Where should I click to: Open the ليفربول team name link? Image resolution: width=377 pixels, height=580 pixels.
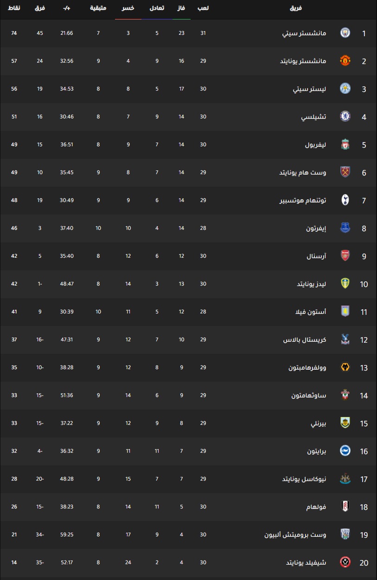(x=316, y=144)
